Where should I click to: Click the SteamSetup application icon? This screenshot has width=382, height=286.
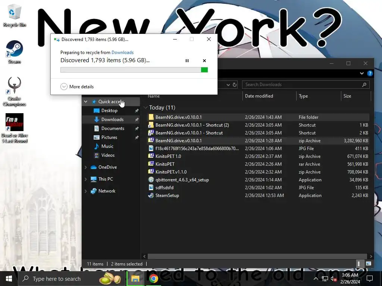click(151, 196)
